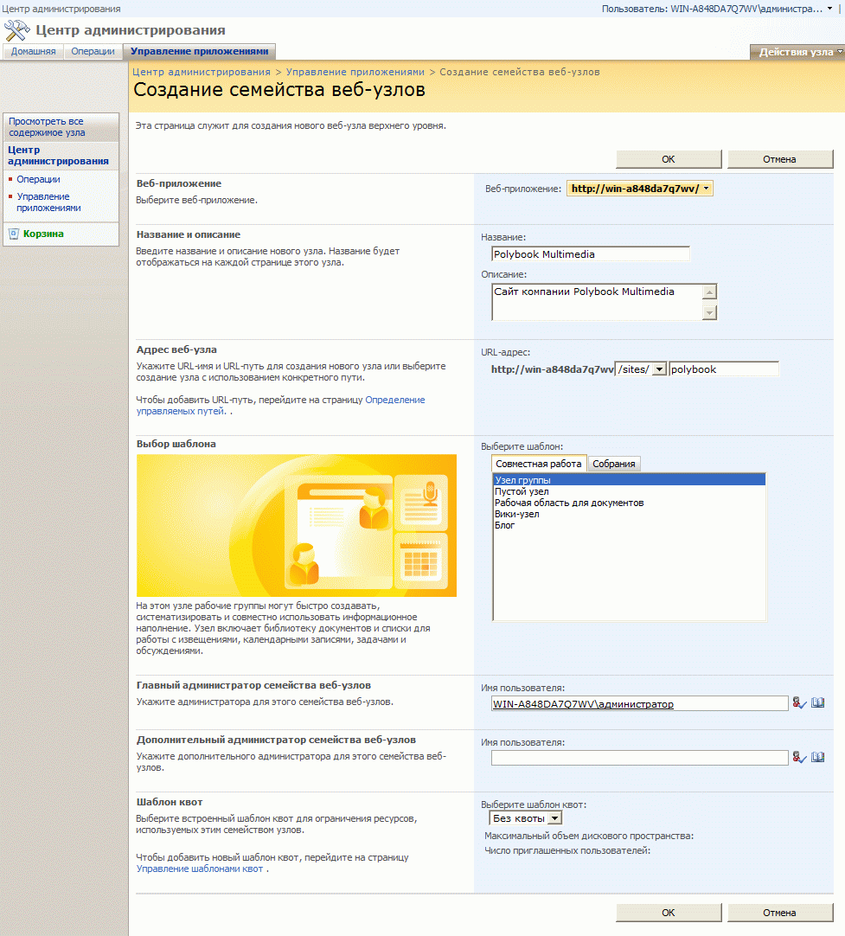
Task: Select Пустой узел template
Action: tap(629, 491)
